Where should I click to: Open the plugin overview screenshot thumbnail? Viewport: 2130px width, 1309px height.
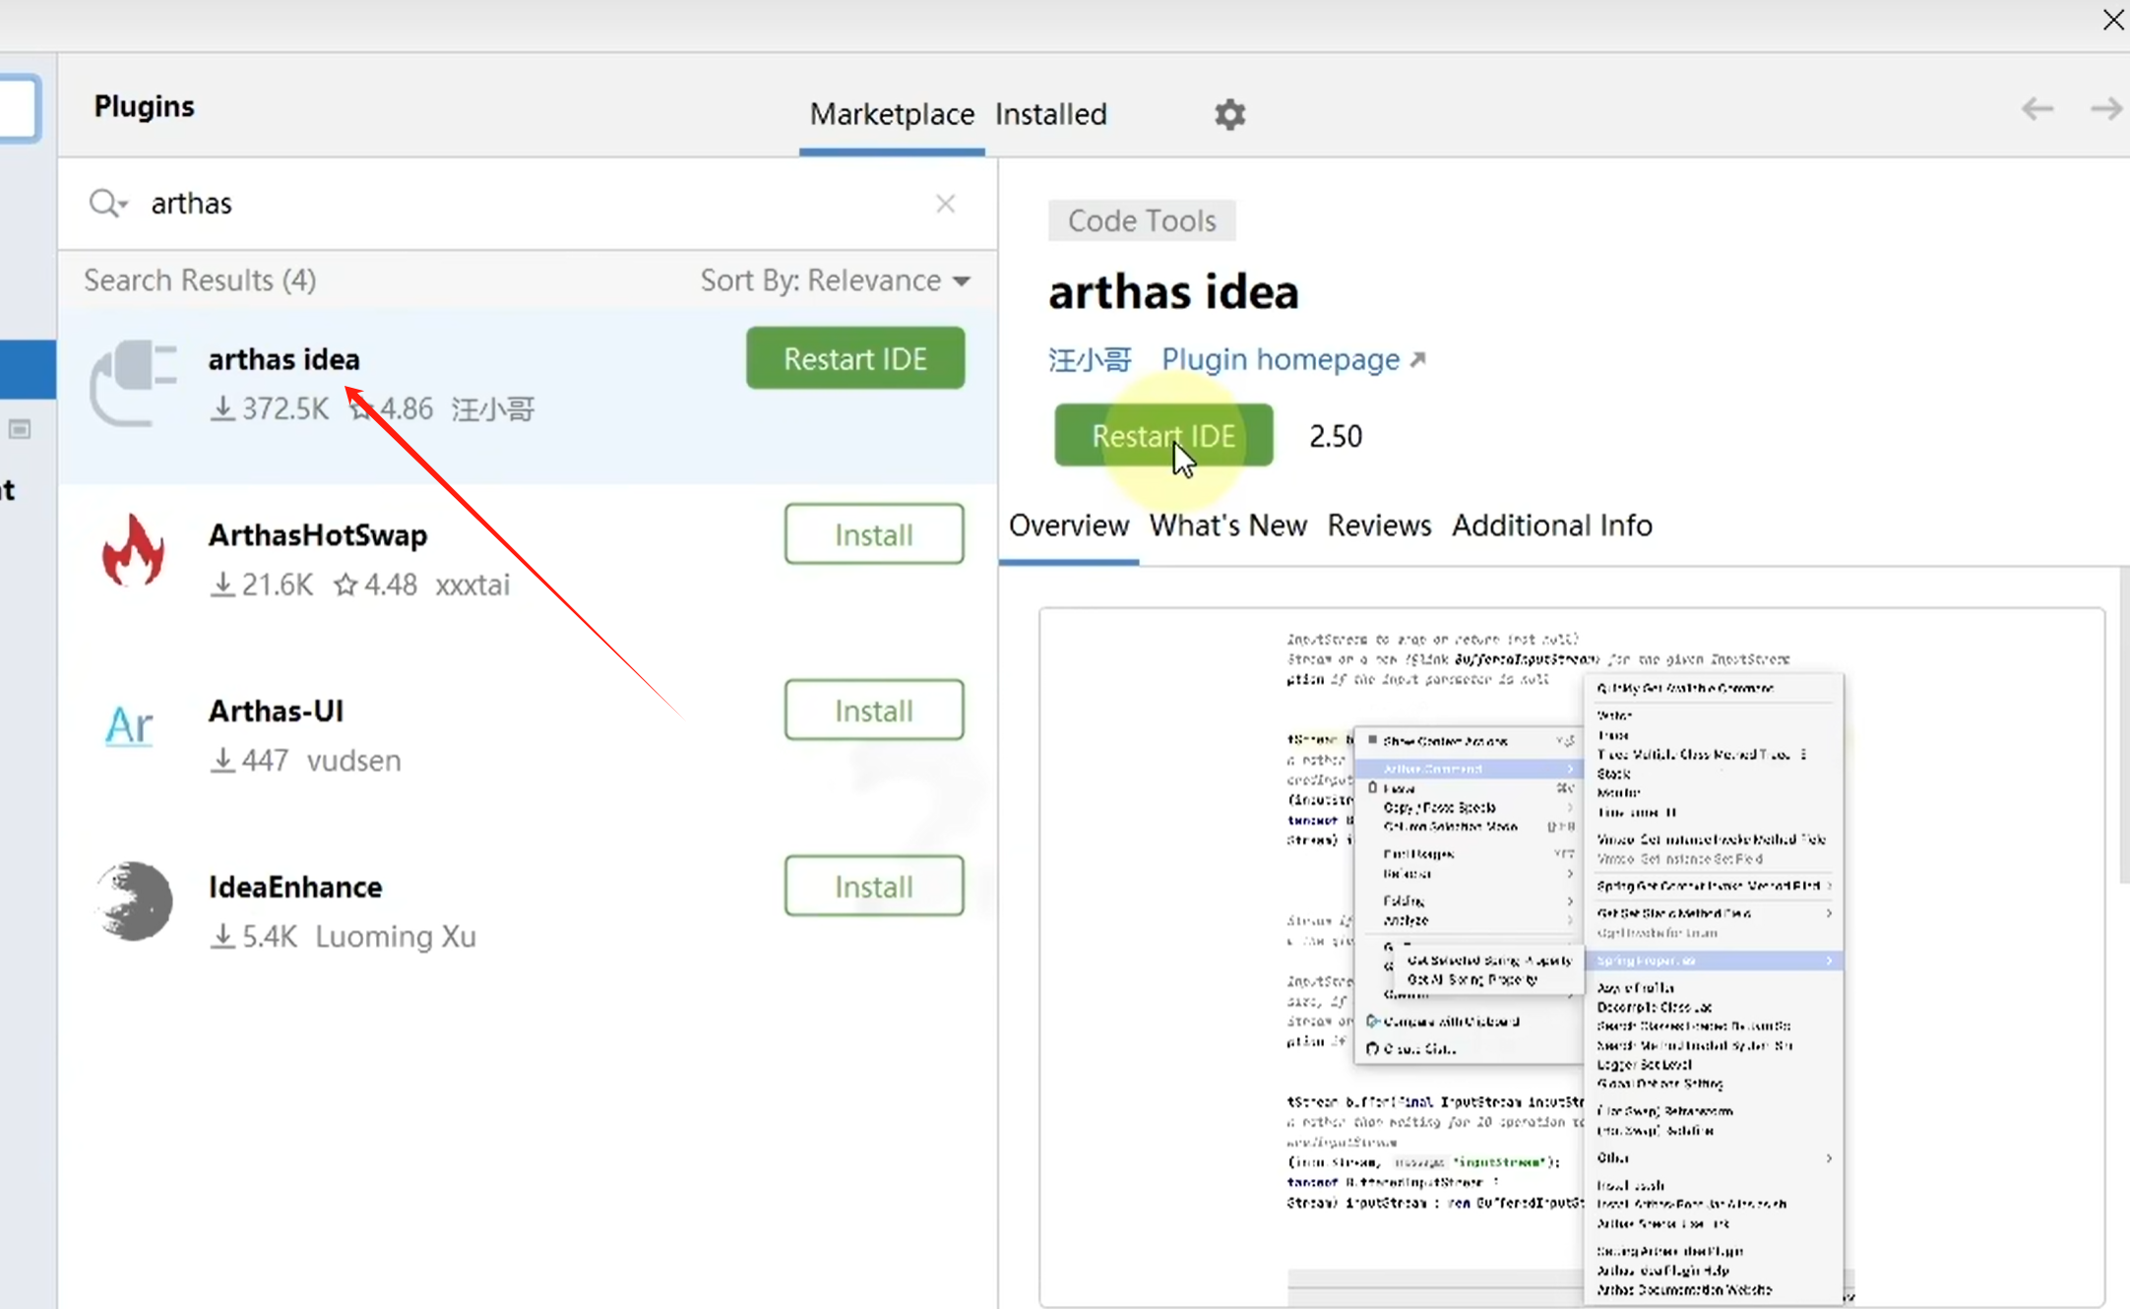pyautogui.click(x=1571, y=958)
